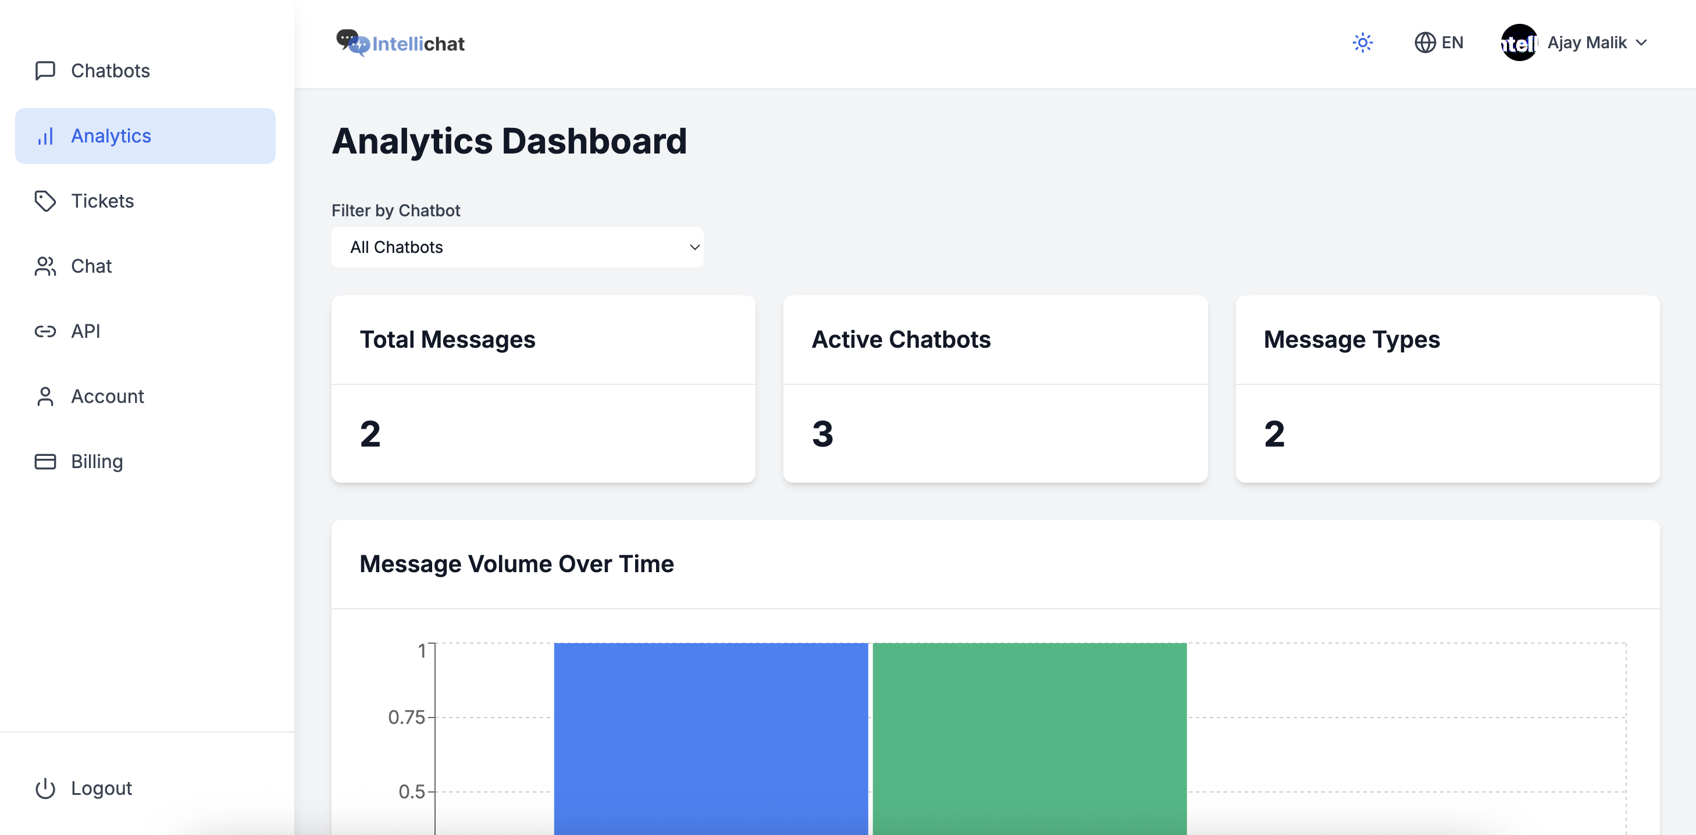Open the EN language selector
The image size is (1696, 835).
(x=1438, y=43)
